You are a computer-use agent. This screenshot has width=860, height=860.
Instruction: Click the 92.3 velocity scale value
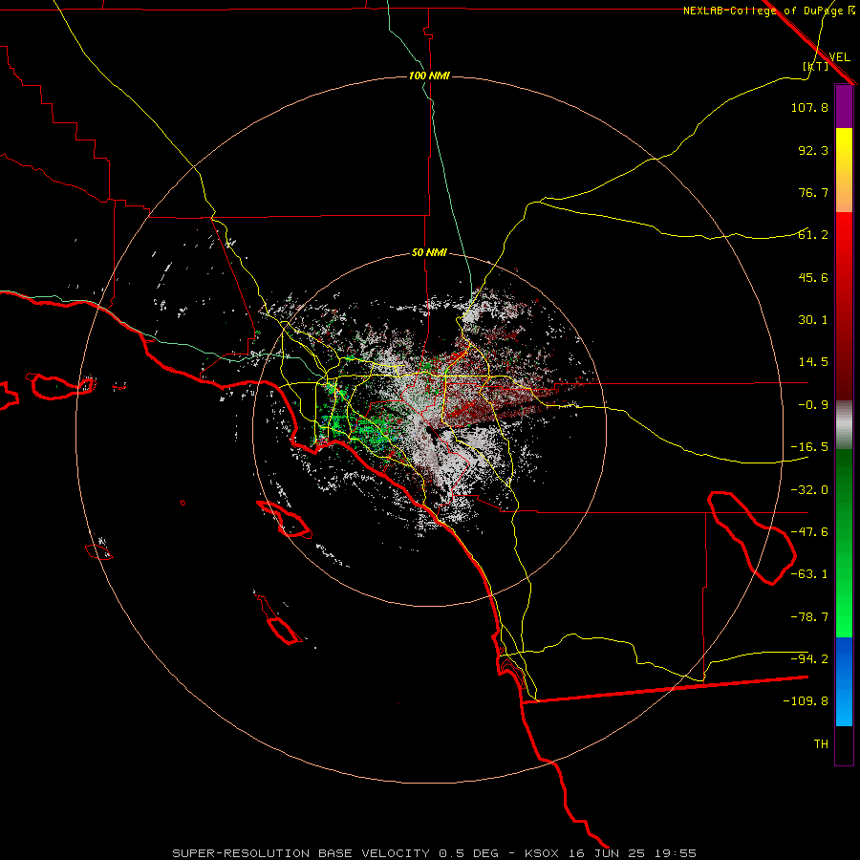click(813, 150)
